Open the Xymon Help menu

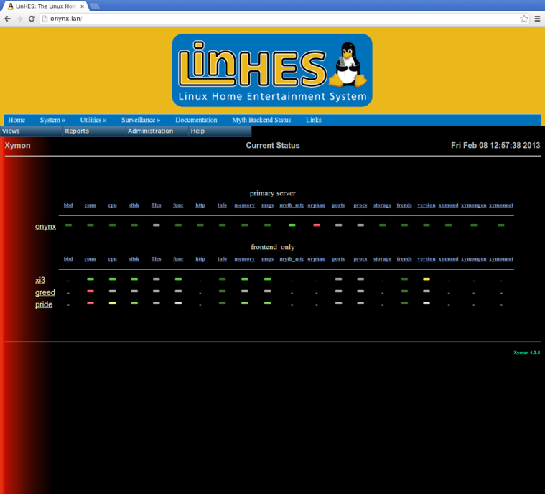[220, 131]
